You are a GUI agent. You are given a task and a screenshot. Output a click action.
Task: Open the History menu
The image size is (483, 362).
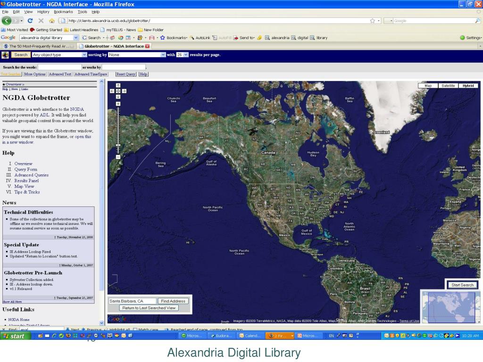click(x=43, y=12)
